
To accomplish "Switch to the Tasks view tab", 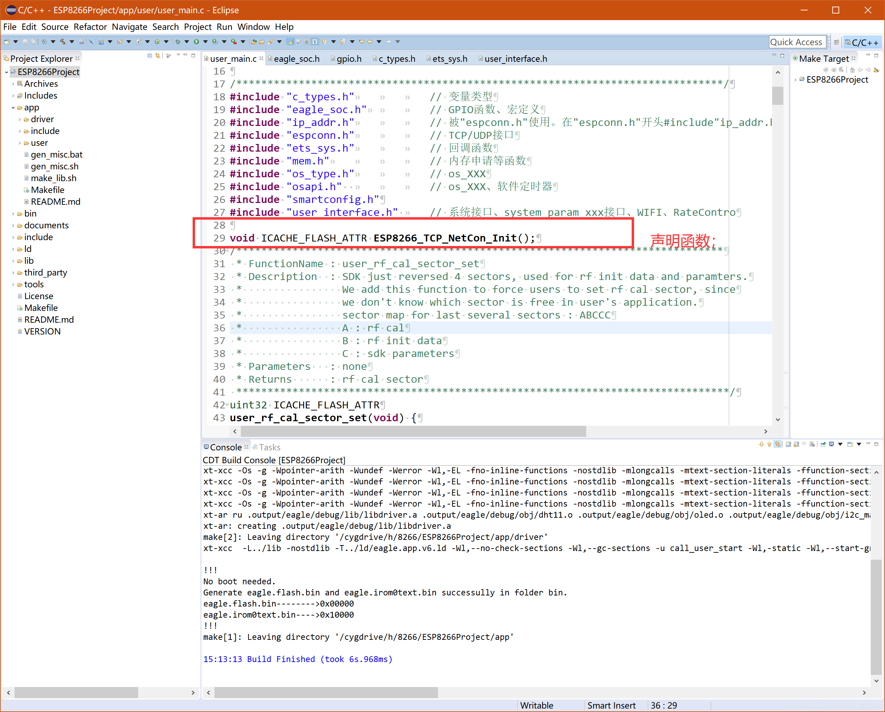I will 269,447.
